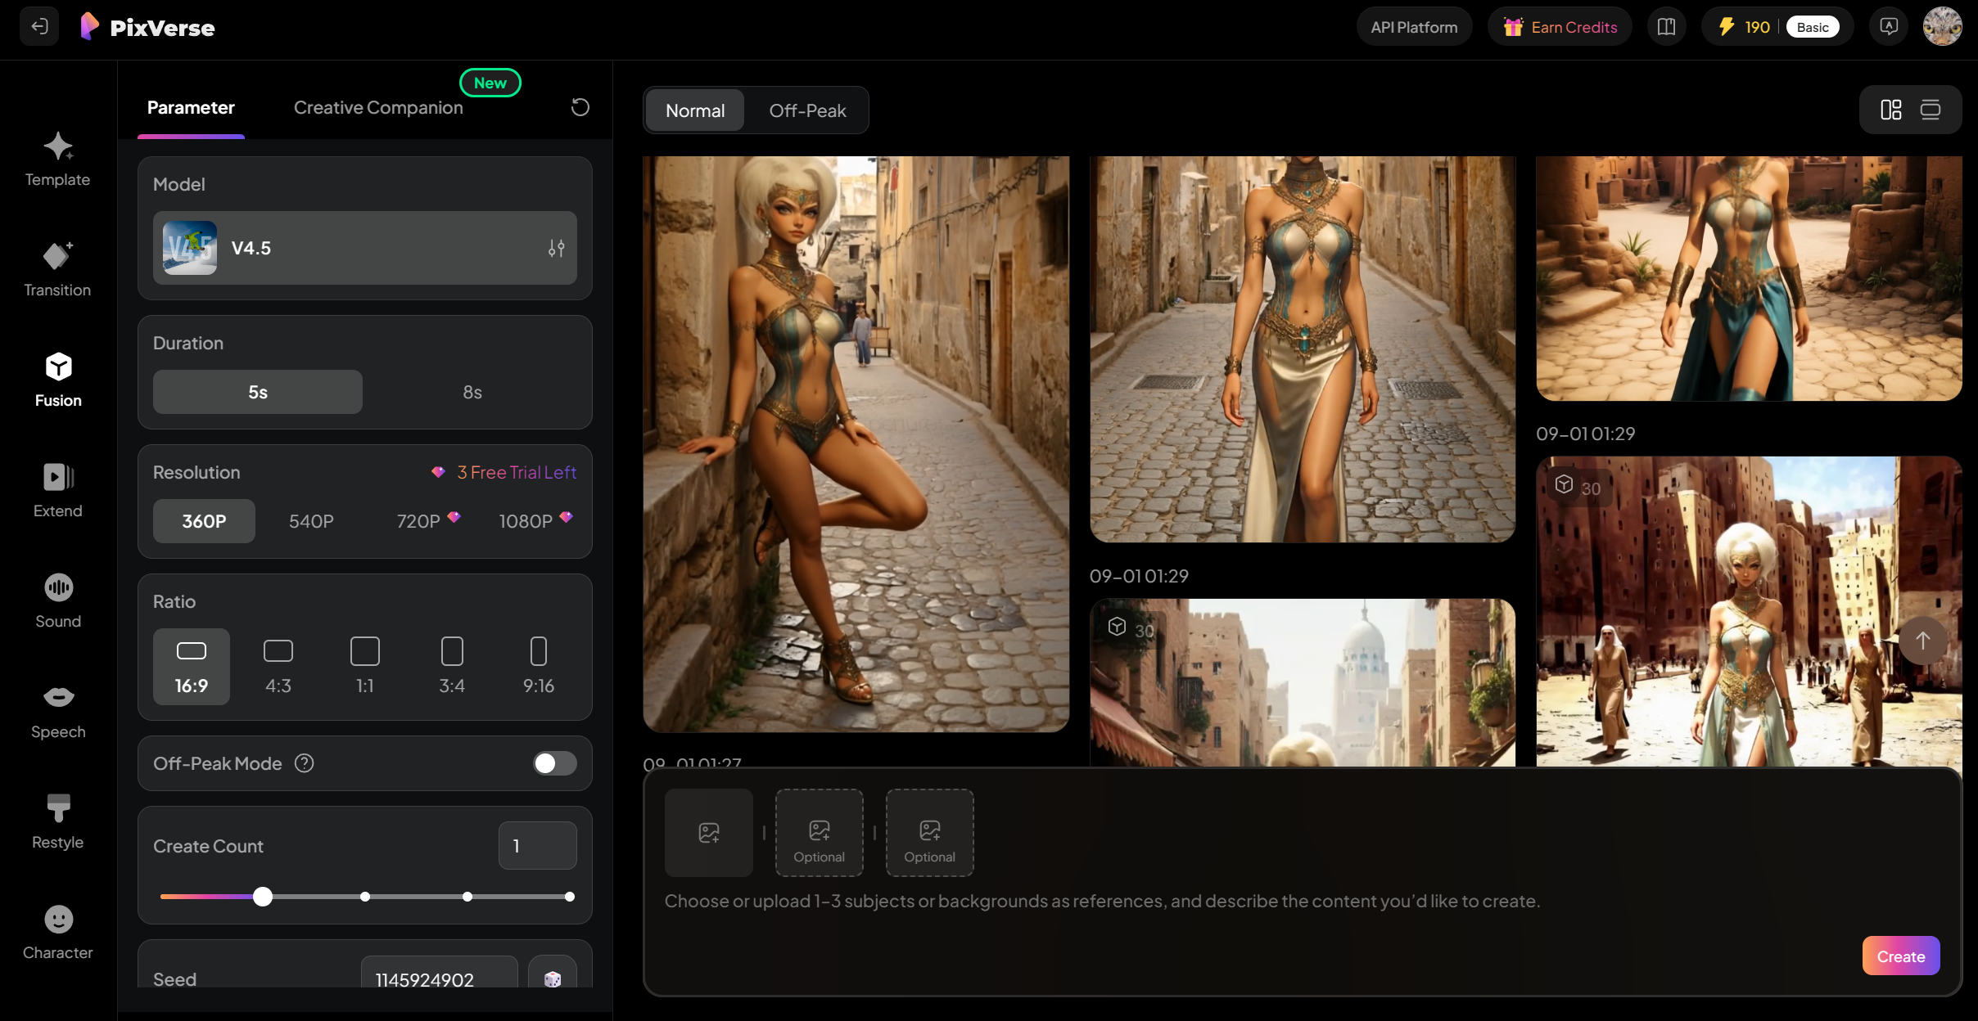The image size is (1978, 1021).
Task: Open the user avatar menu
Action: (x=1942, y=27)
